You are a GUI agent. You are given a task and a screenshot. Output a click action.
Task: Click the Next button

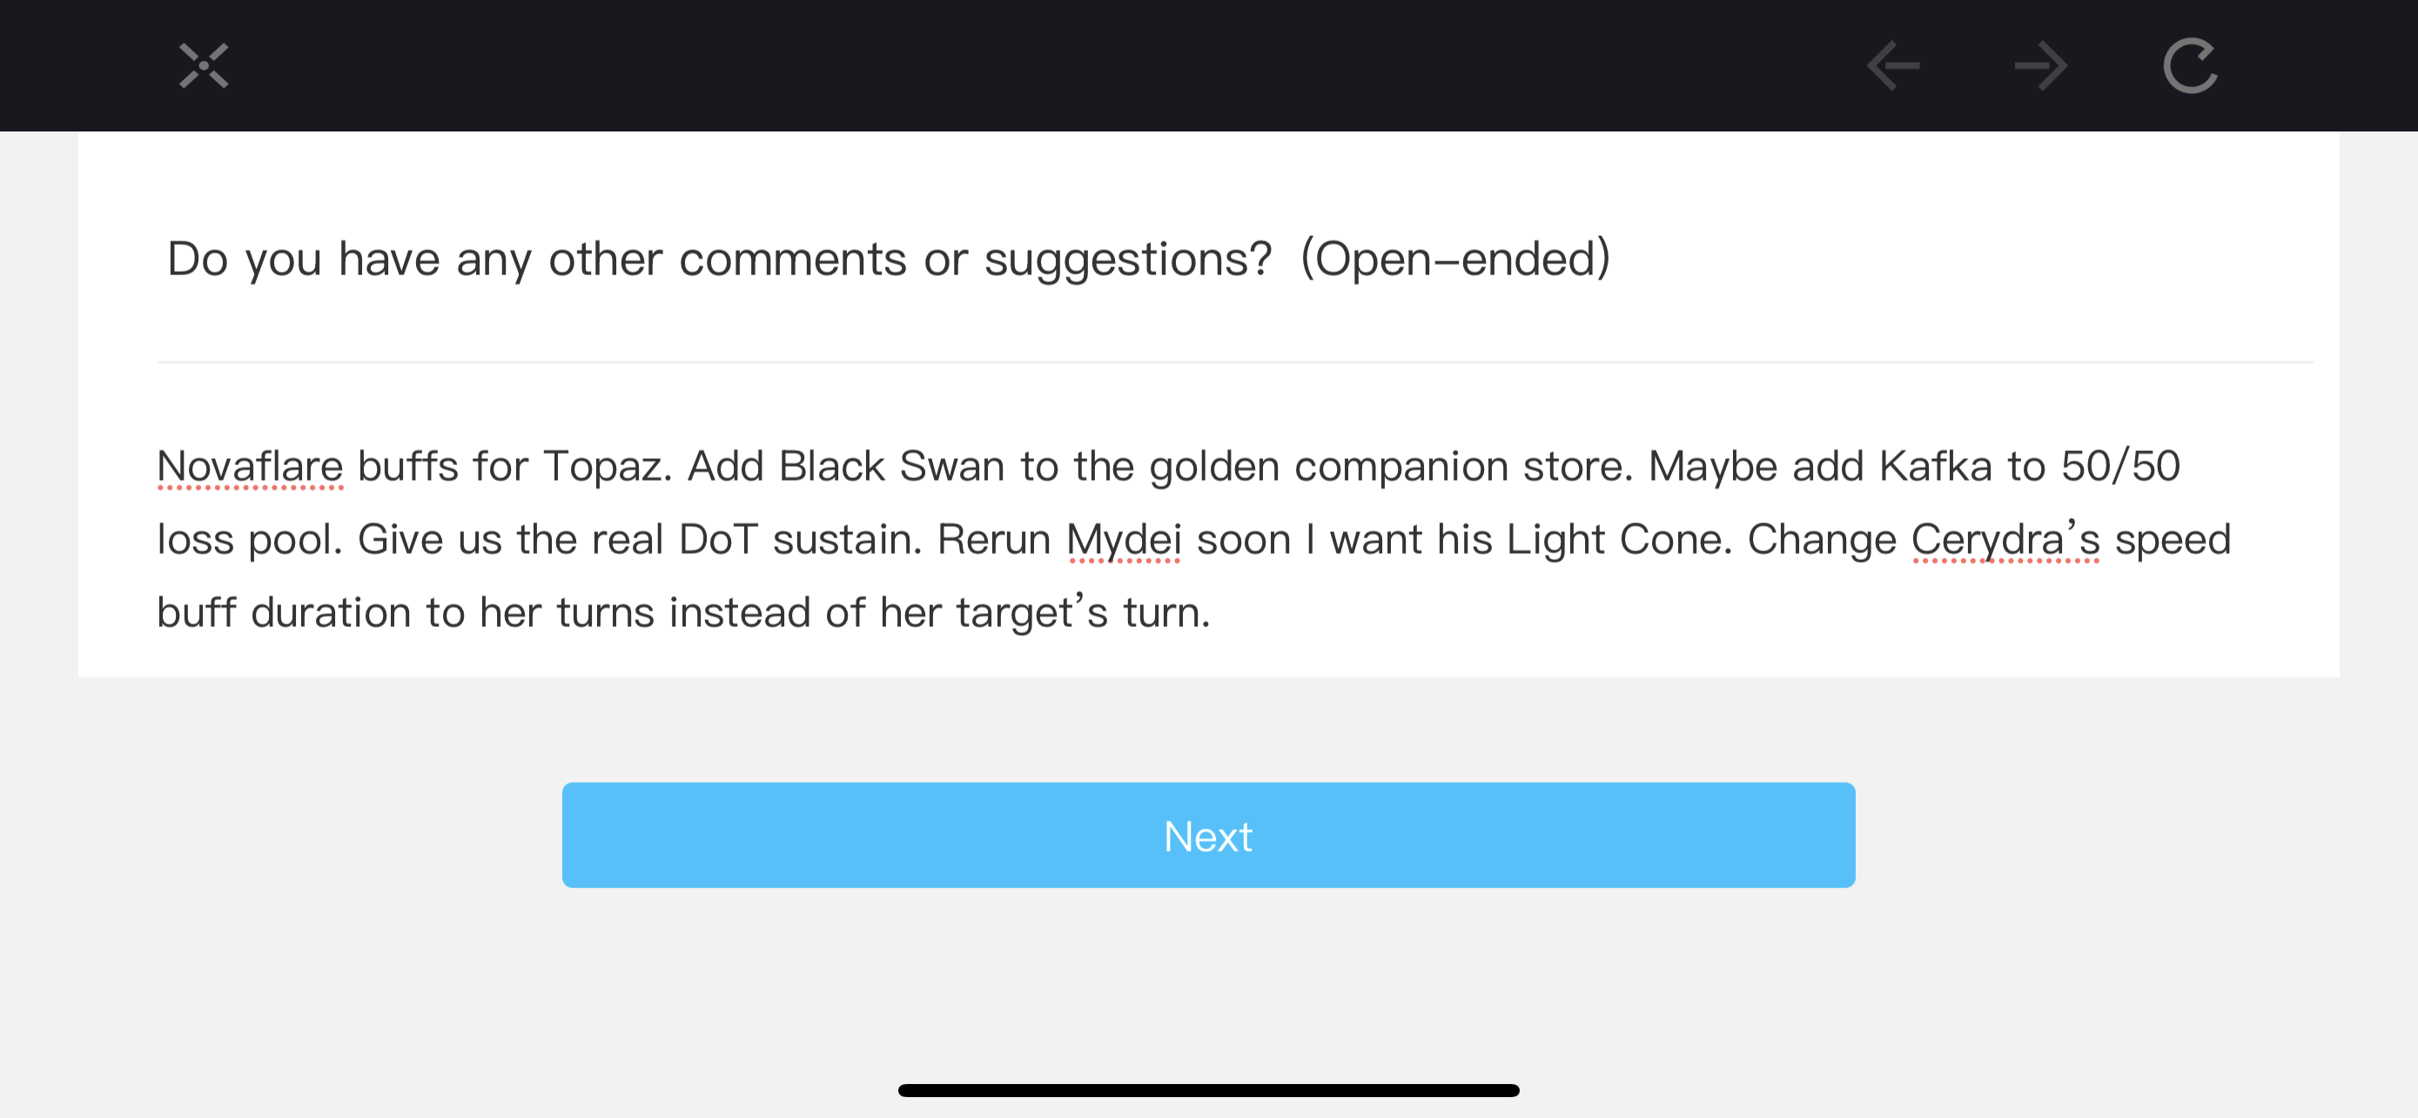point(1208,835)
